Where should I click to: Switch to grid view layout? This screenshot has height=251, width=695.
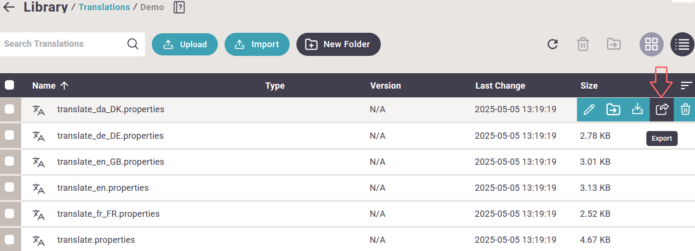652,44
